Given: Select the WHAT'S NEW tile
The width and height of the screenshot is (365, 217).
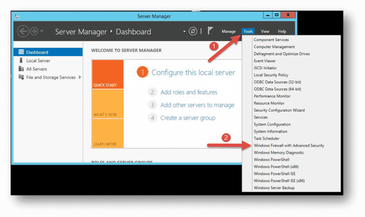Looking at the screenshot, I should (108, 104).
